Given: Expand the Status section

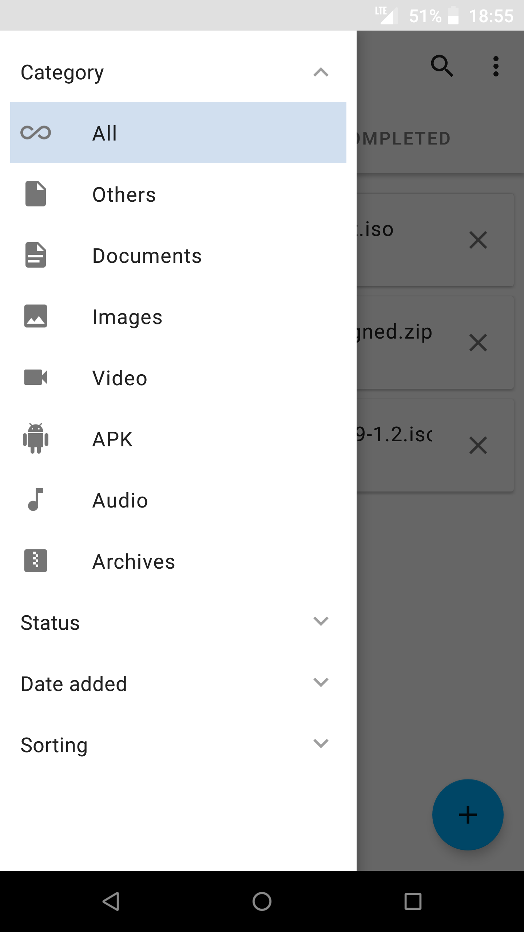Looking at the screenshot, I should coord(321,621).
